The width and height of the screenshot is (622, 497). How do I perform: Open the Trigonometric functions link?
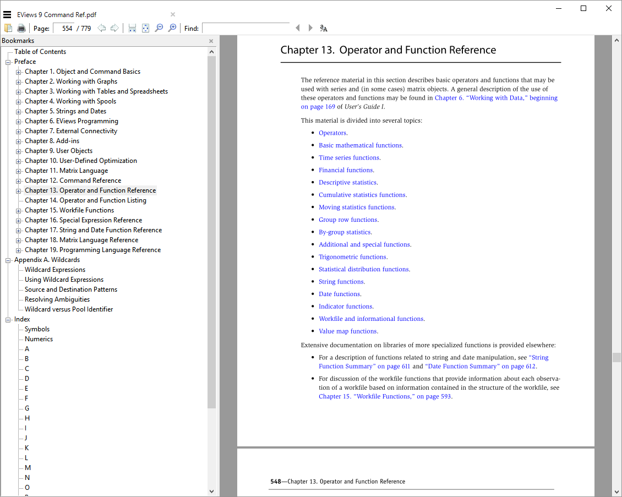coord(353,257)
